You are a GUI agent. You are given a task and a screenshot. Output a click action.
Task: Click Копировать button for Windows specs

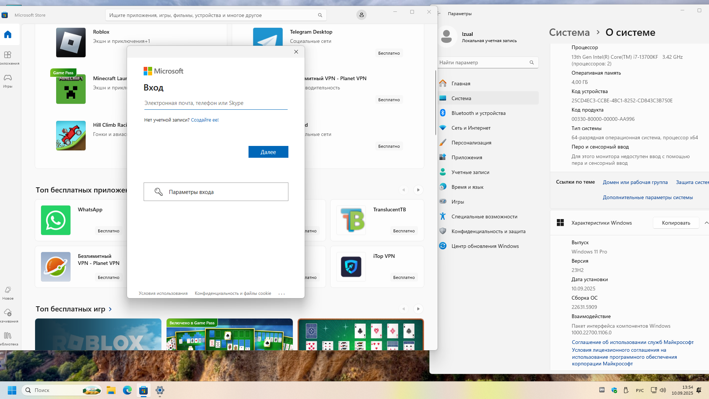tap(676, 223)
